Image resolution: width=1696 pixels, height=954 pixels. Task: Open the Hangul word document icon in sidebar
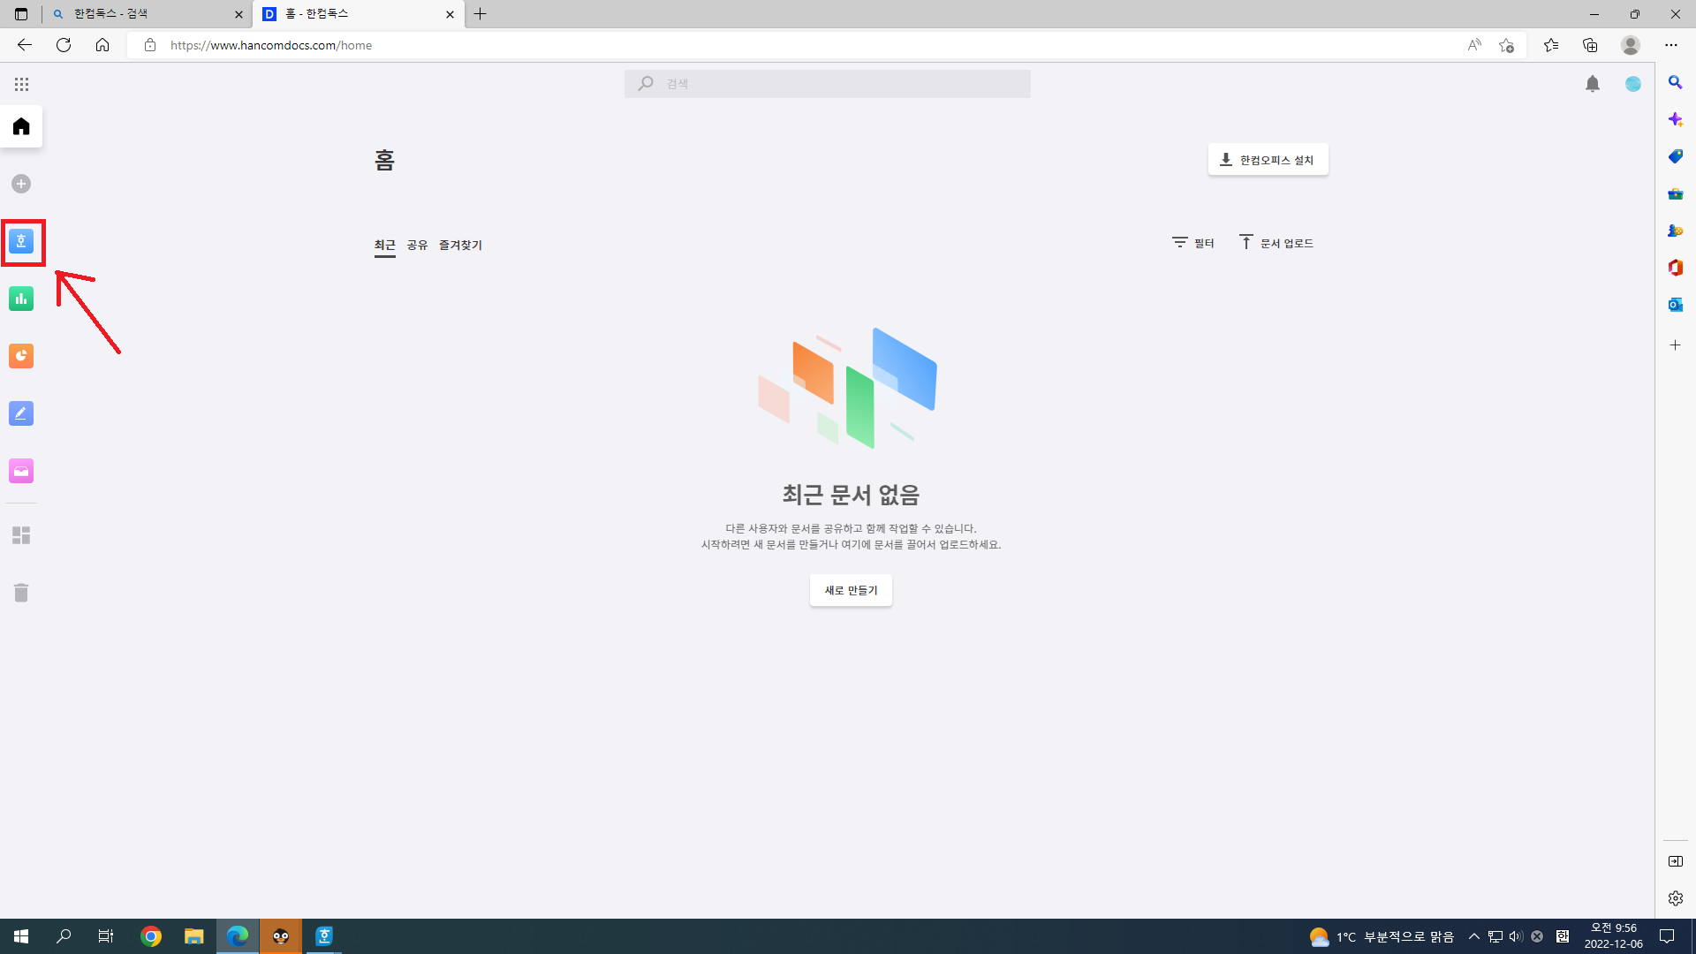21,241
